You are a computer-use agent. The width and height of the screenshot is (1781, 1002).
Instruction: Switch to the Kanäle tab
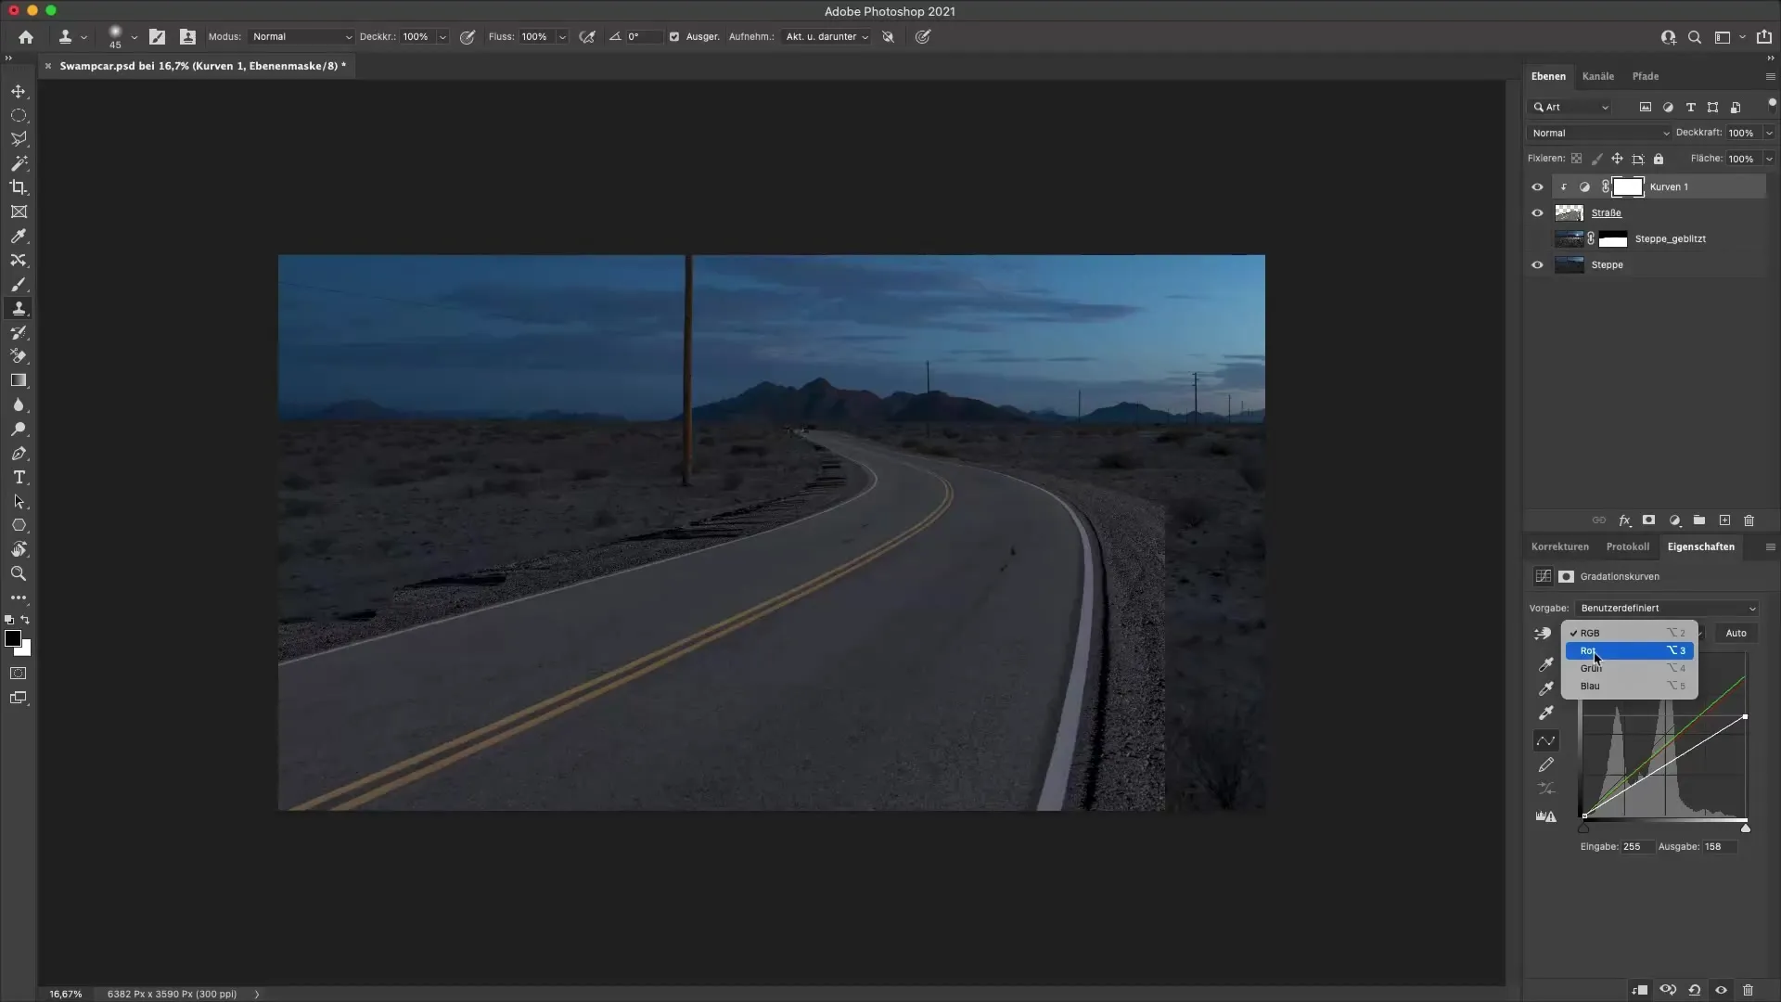pyautogui.click(x=1597, y=76)
